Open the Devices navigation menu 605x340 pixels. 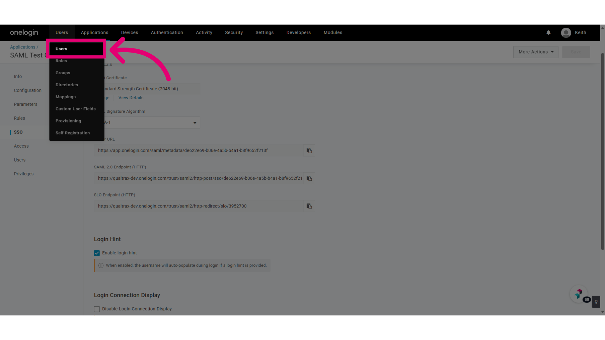tap(130, 33)
